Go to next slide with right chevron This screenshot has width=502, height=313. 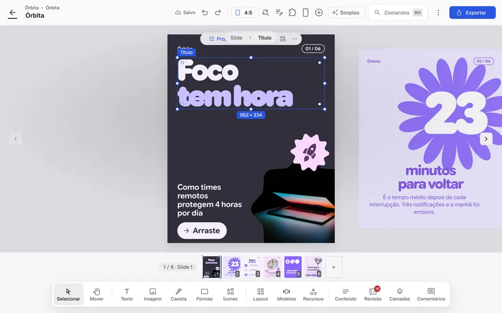click(486, 139)
